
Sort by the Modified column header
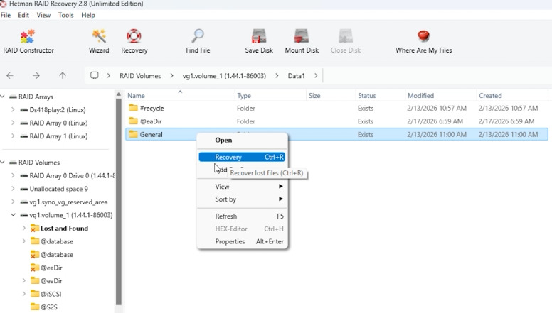coord(440,96)
